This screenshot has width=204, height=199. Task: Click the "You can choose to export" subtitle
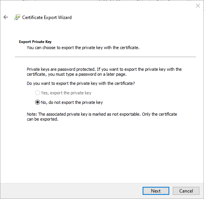pyautogui.click(x=83, y=48)
